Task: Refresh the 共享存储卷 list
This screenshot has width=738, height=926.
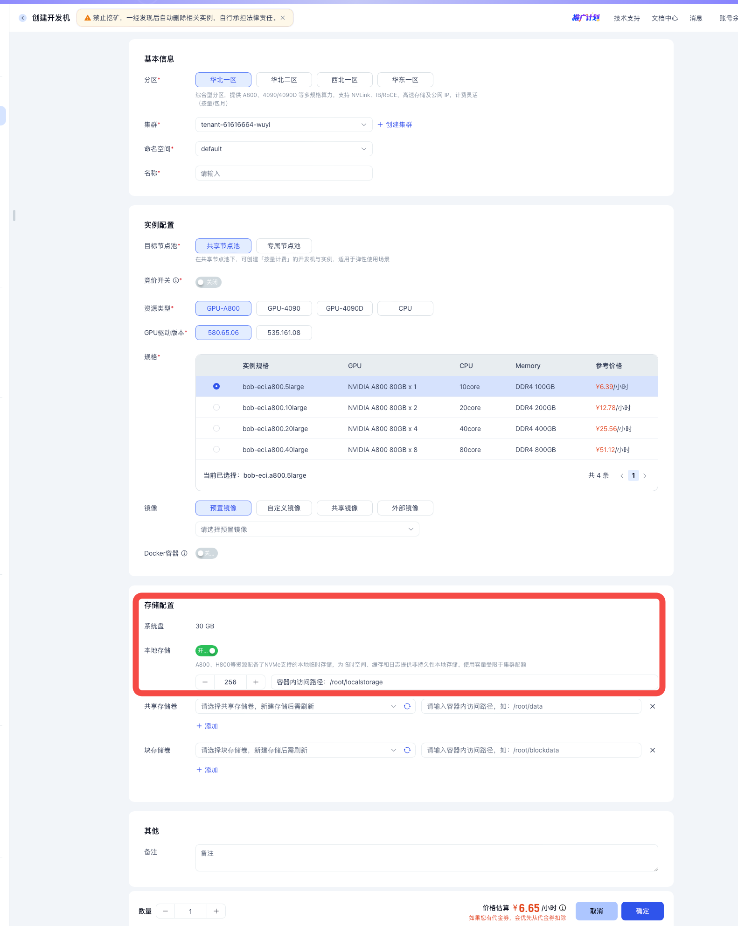Action: coord(407,706)
